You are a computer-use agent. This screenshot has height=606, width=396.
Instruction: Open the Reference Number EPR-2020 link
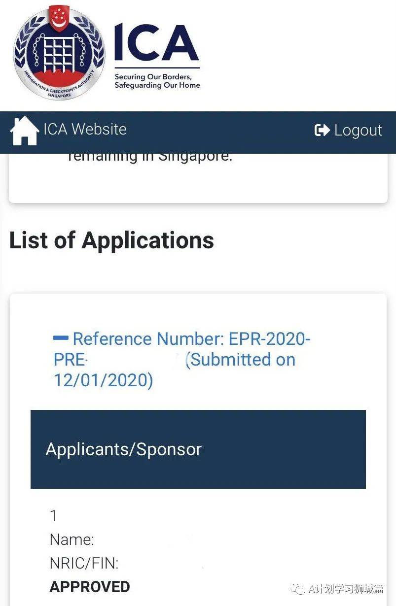point(191,339)
